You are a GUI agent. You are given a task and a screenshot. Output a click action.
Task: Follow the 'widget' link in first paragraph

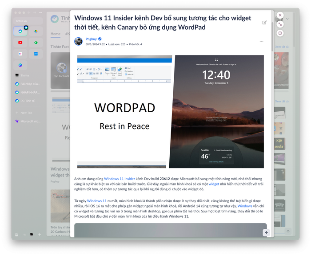(x=214, y=184)
